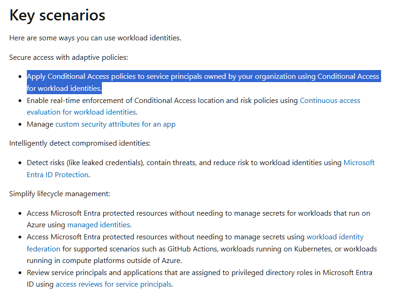Click attributes within the custom security attributes link

(x=125, y=124)
